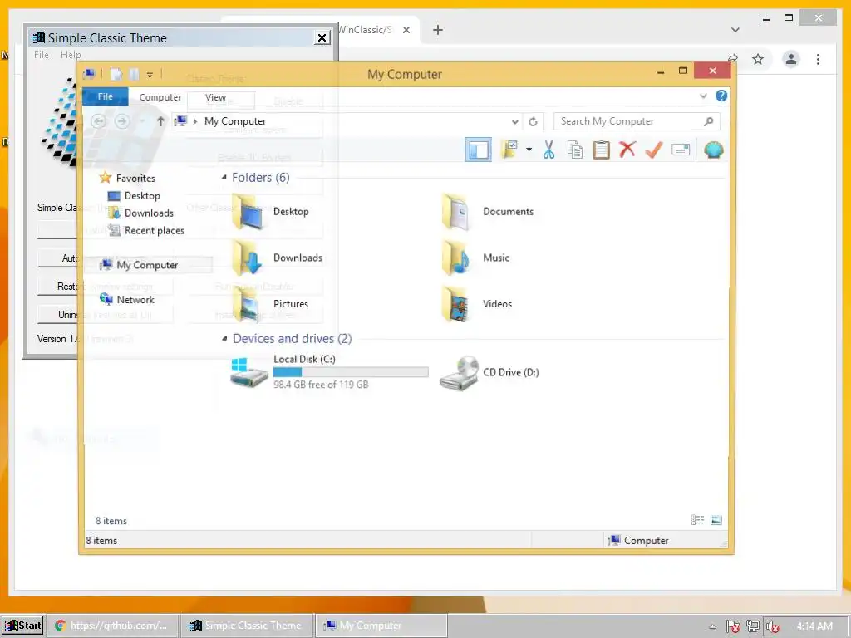851x638 pixels.
Task: Open a new Chrome tab with the plus button
Action: (437, 30)
